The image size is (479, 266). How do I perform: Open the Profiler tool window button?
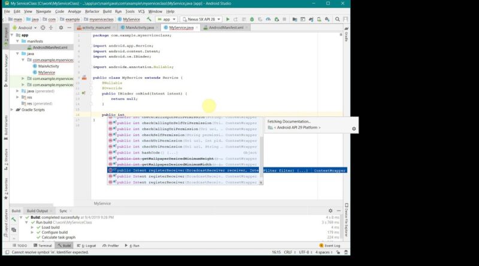(x=111, y=246)
